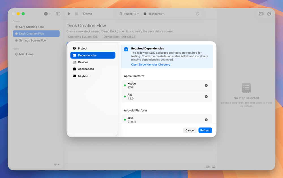Open the Flashcards app dropdown

(154, 14)
